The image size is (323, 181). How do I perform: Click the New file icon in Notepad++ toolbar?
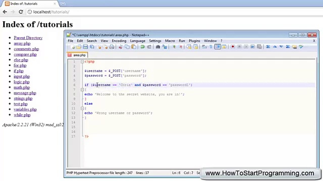point(73,47)
